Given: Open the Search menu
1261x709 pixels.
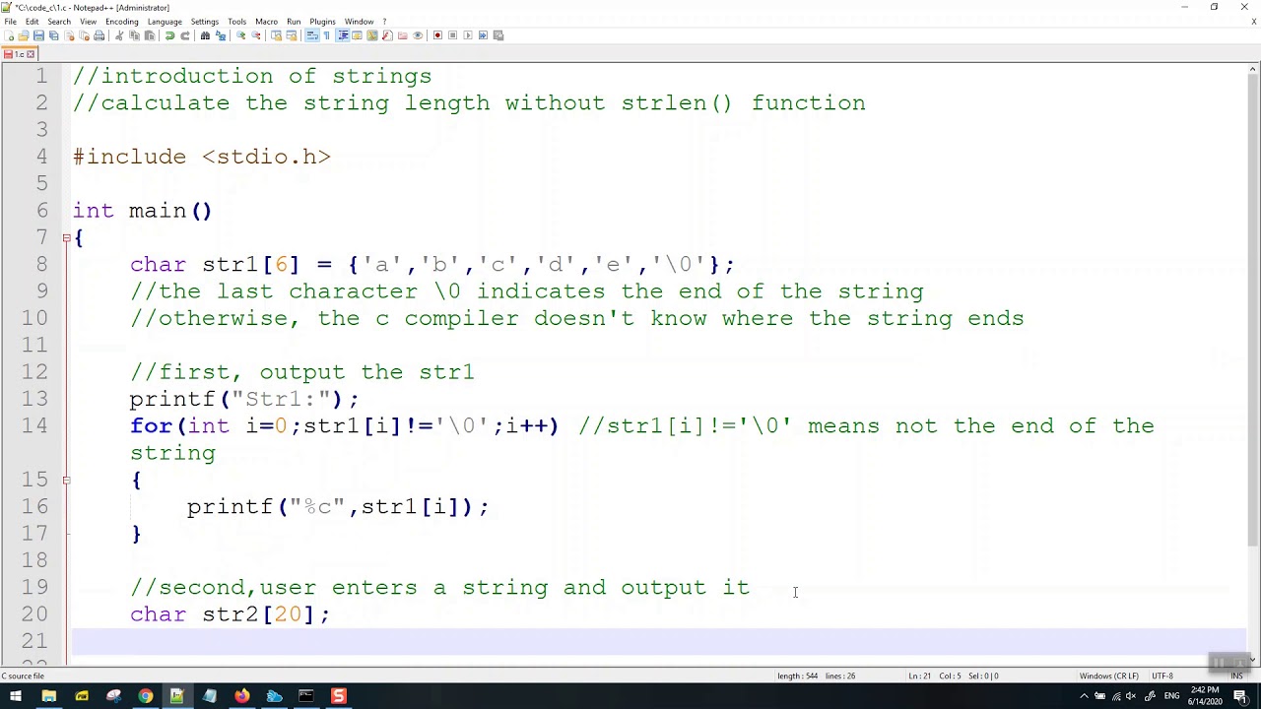Looking at the screenshot, I should click(x=59, y=22).
